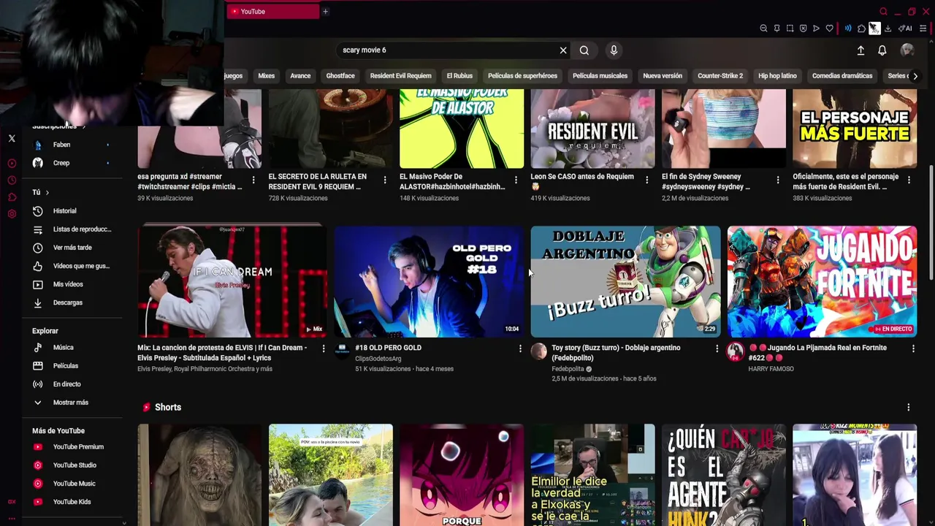The image size is (935, 526).
Task: Open options for EL SECRETO DE LA RULETA
Action: [384, 180]
